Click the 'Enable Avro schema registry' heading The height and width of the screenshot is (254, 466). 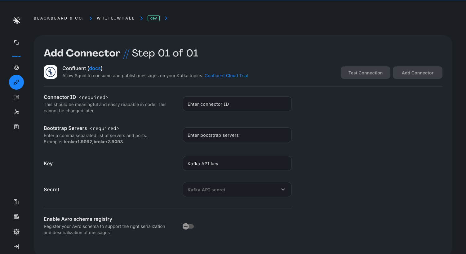(x=78, y=219)
